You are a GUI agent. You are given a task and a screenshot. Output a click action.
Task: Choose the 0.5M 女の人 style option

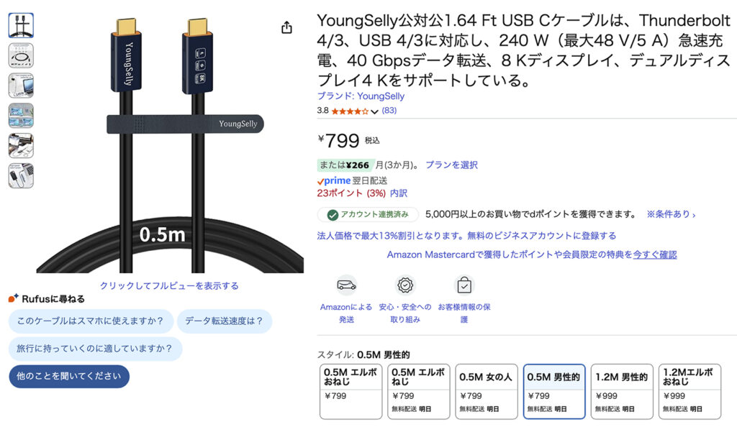pyautogui.click(x=486, y=391)
